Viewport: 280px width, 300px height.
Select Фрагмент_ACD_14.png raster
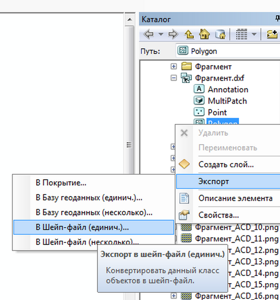pos(253,273)
